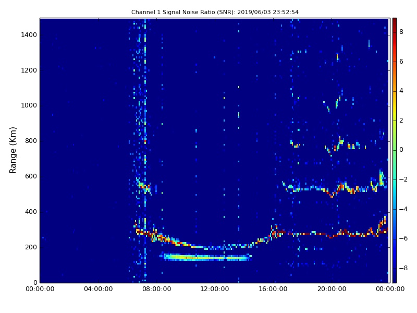Click the 200 range tick label
This screenshot has height=313, width=417.
point(31,247)
